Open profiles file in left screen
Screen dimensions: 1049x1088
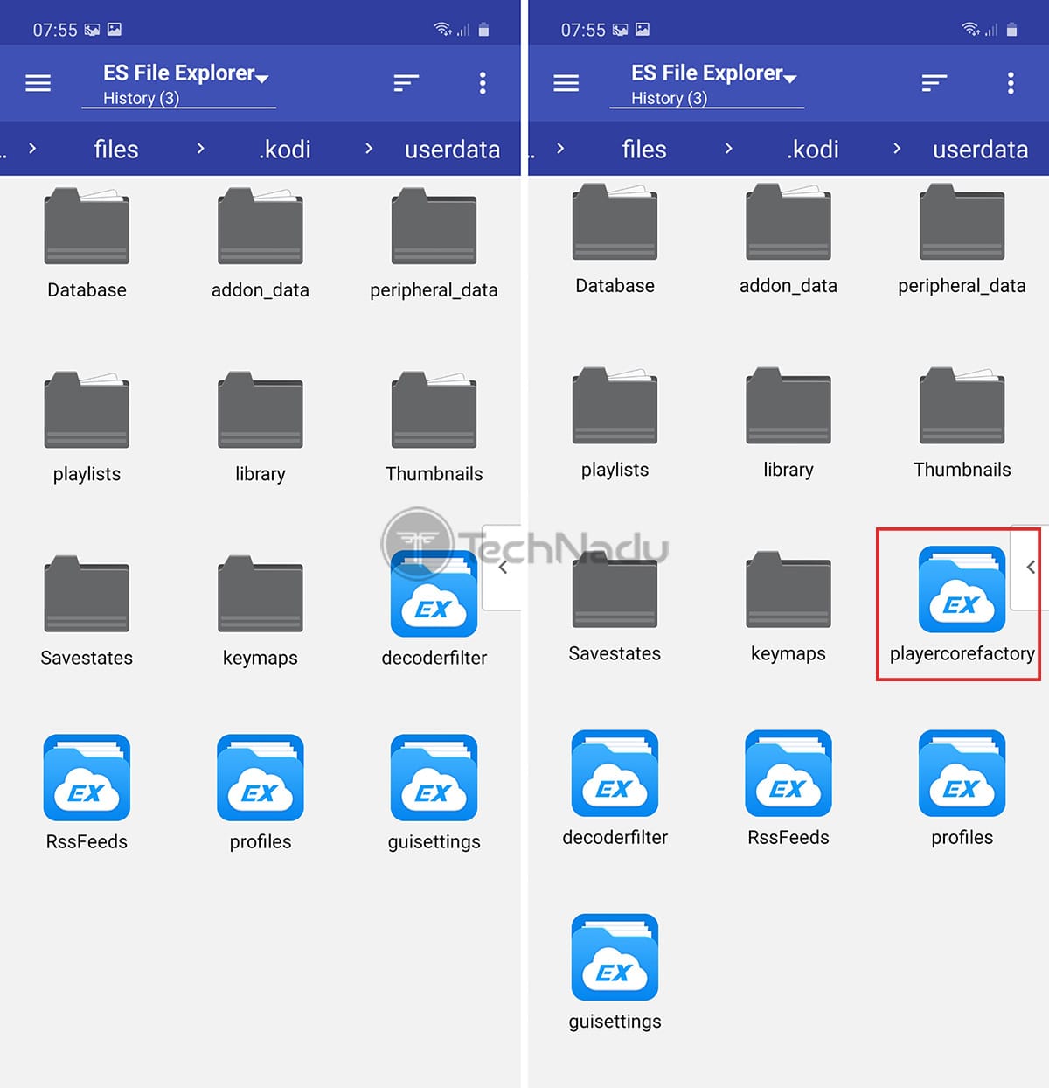coord(261,792)
